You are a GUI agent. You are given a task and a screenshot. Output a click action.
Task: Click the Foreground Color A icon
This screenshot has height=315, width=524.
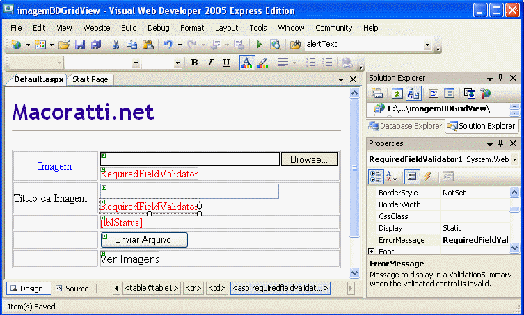click(x=247, y=63)
